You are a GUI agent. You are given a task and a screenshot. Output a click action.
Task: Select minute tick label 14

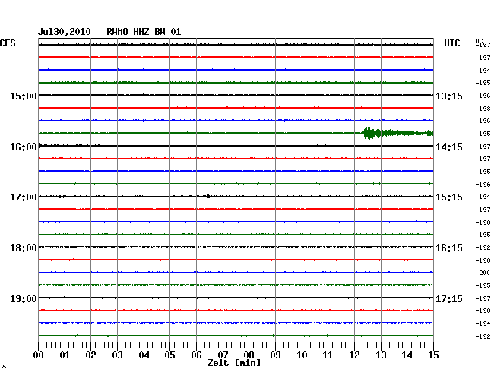(407, 355)
